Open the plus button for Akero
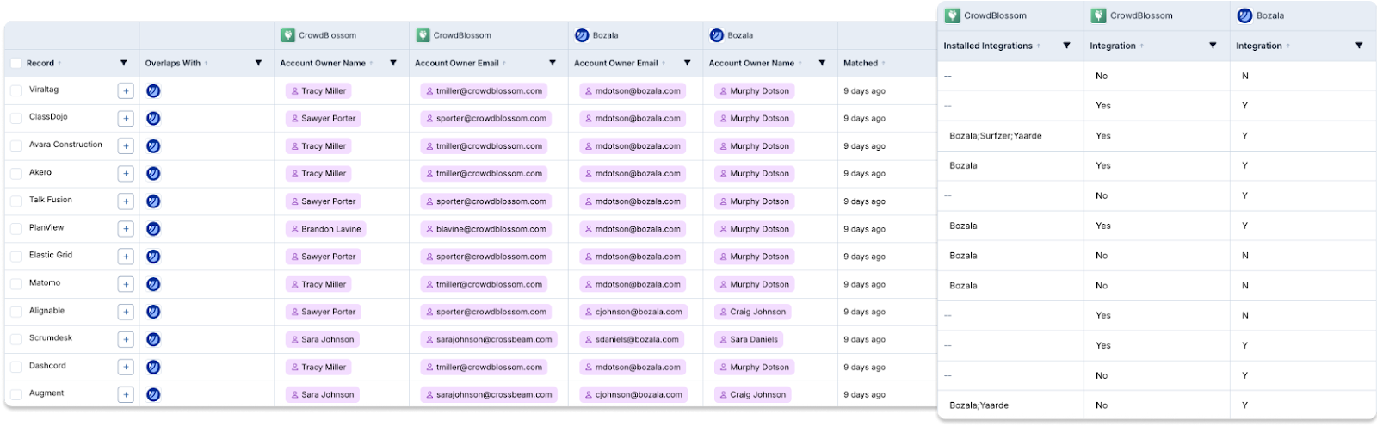Viewport: 1377px width, 427px height. (126, 173)
